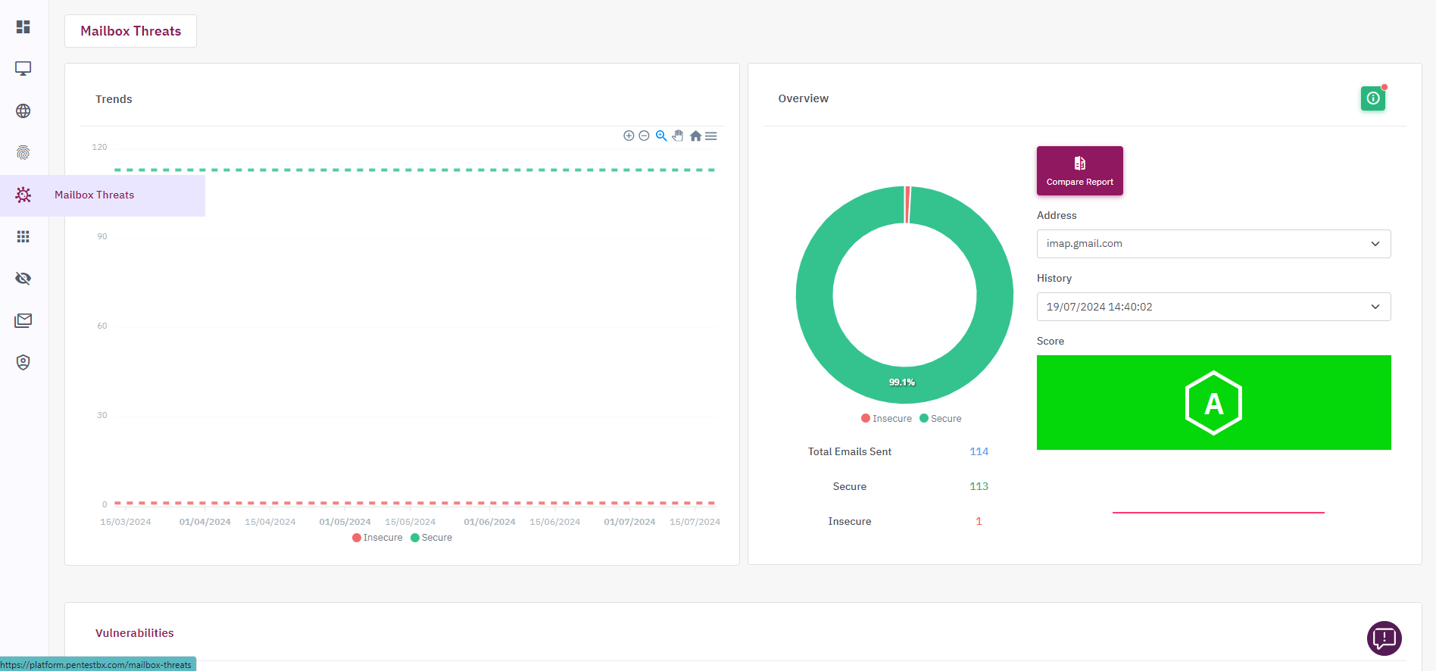Open the Address dropdown imap.gmail.com

[1214, 244]
